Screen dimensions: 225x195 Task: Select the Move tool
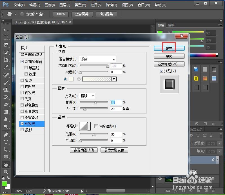[6, 30]
